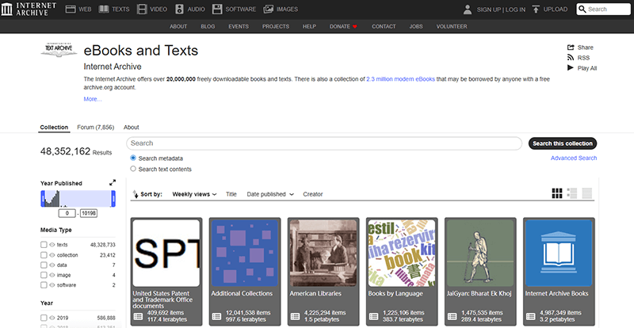Click the collection search input field
Screen dimensions: 634x328
(324, 143)
